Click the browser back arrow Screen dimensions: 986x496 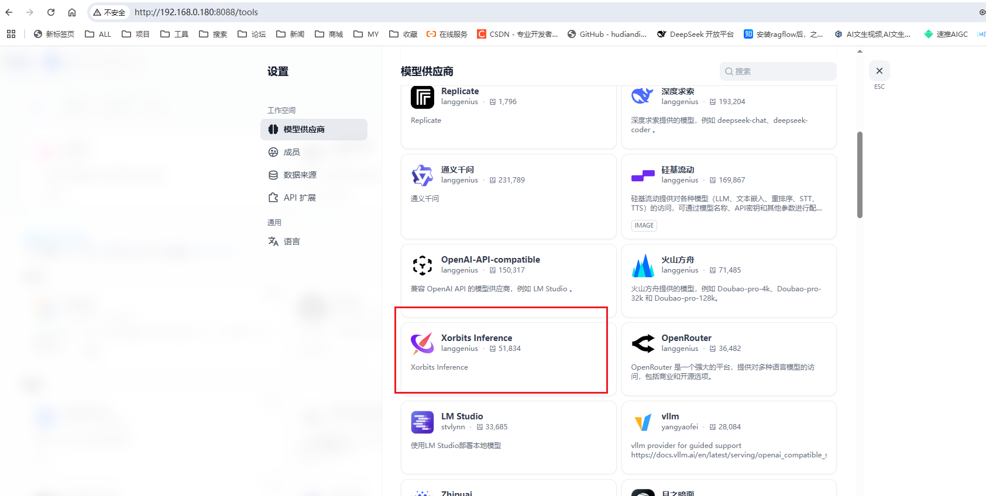click(9, 12)
